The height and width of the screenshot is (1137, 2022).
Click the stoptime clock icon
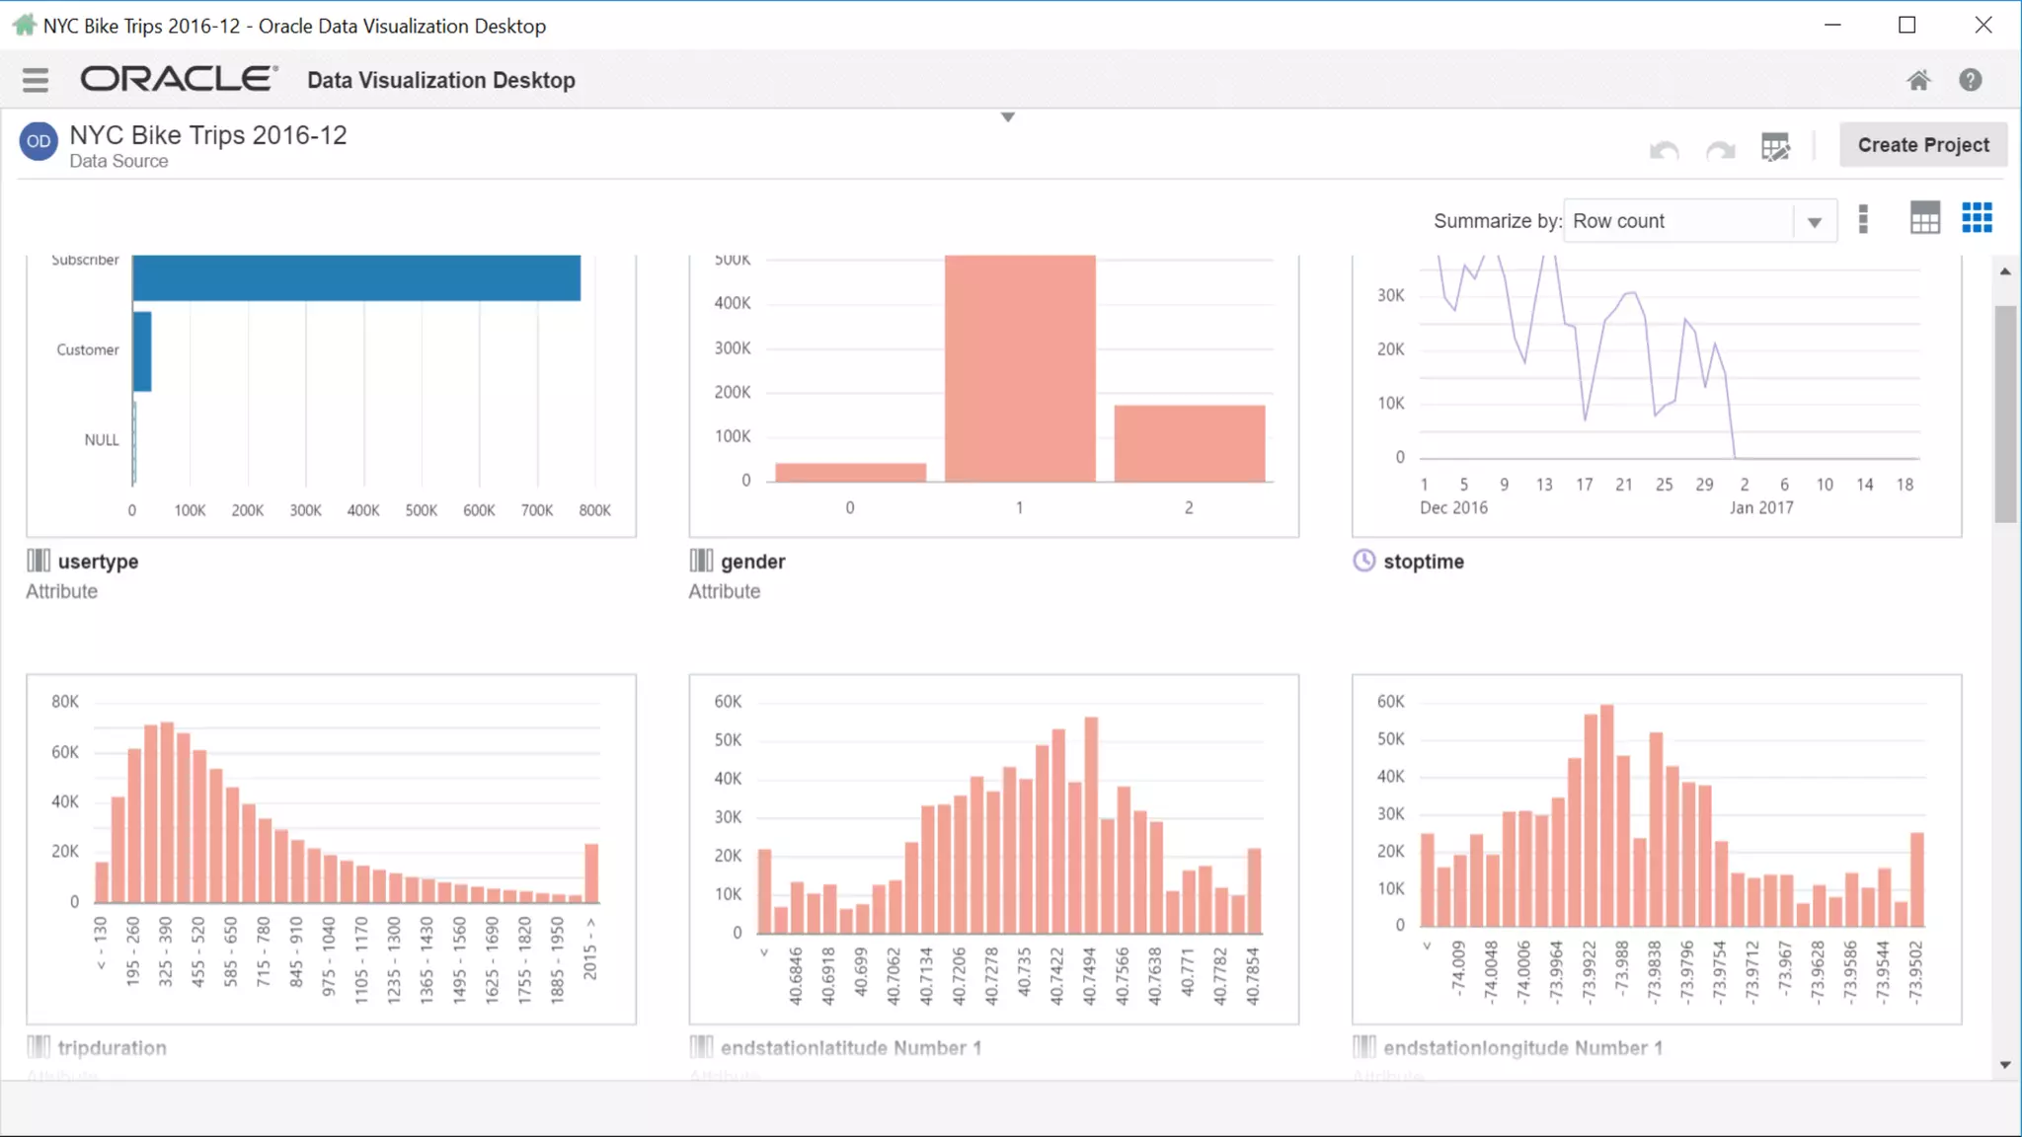[1363, 561]
